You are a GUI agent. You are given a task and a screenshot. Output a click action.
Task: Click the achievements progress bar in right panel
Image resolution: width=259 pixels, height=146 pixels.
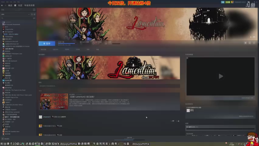tap(221, 129)
